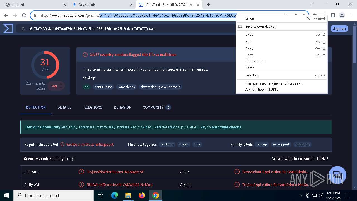The width and height of the screenshot is (357, 201).
Task: Click the trojan threat category chip
Action: click(x=184, y=144)
